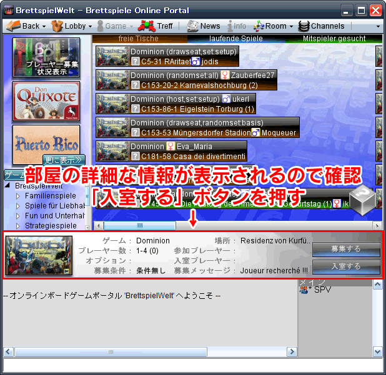Select Dominion table C153-20-2 Karnevalshochburg
Image resolution: width=386 pixels, height=375 pixels.
point(186,80)
